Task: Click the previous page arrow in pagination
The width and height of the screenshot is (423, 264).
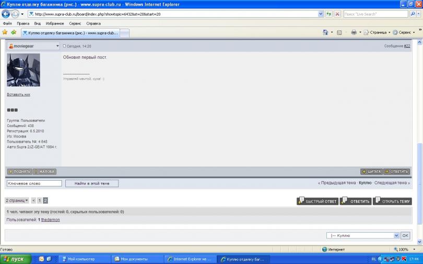Action: (x=33, y=200)
